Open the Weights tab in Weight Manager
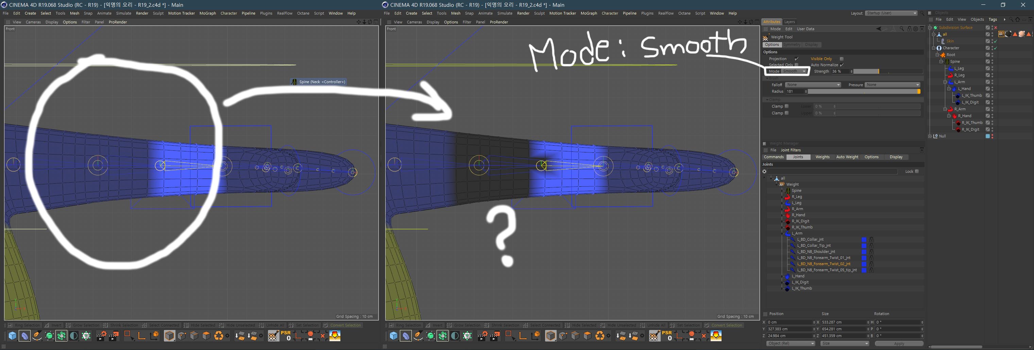1034x350 pixels. point(822,157)
